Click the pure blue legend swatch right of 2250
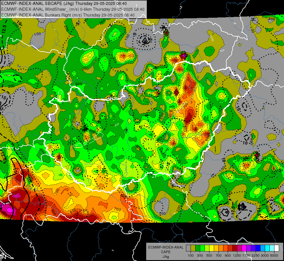Image resolution: width=284 pixels, height=261 pixels. pos(258,248)
